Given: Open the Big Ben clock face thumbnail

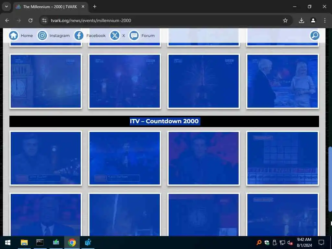Looking at the screenshot, I should 46,81.
